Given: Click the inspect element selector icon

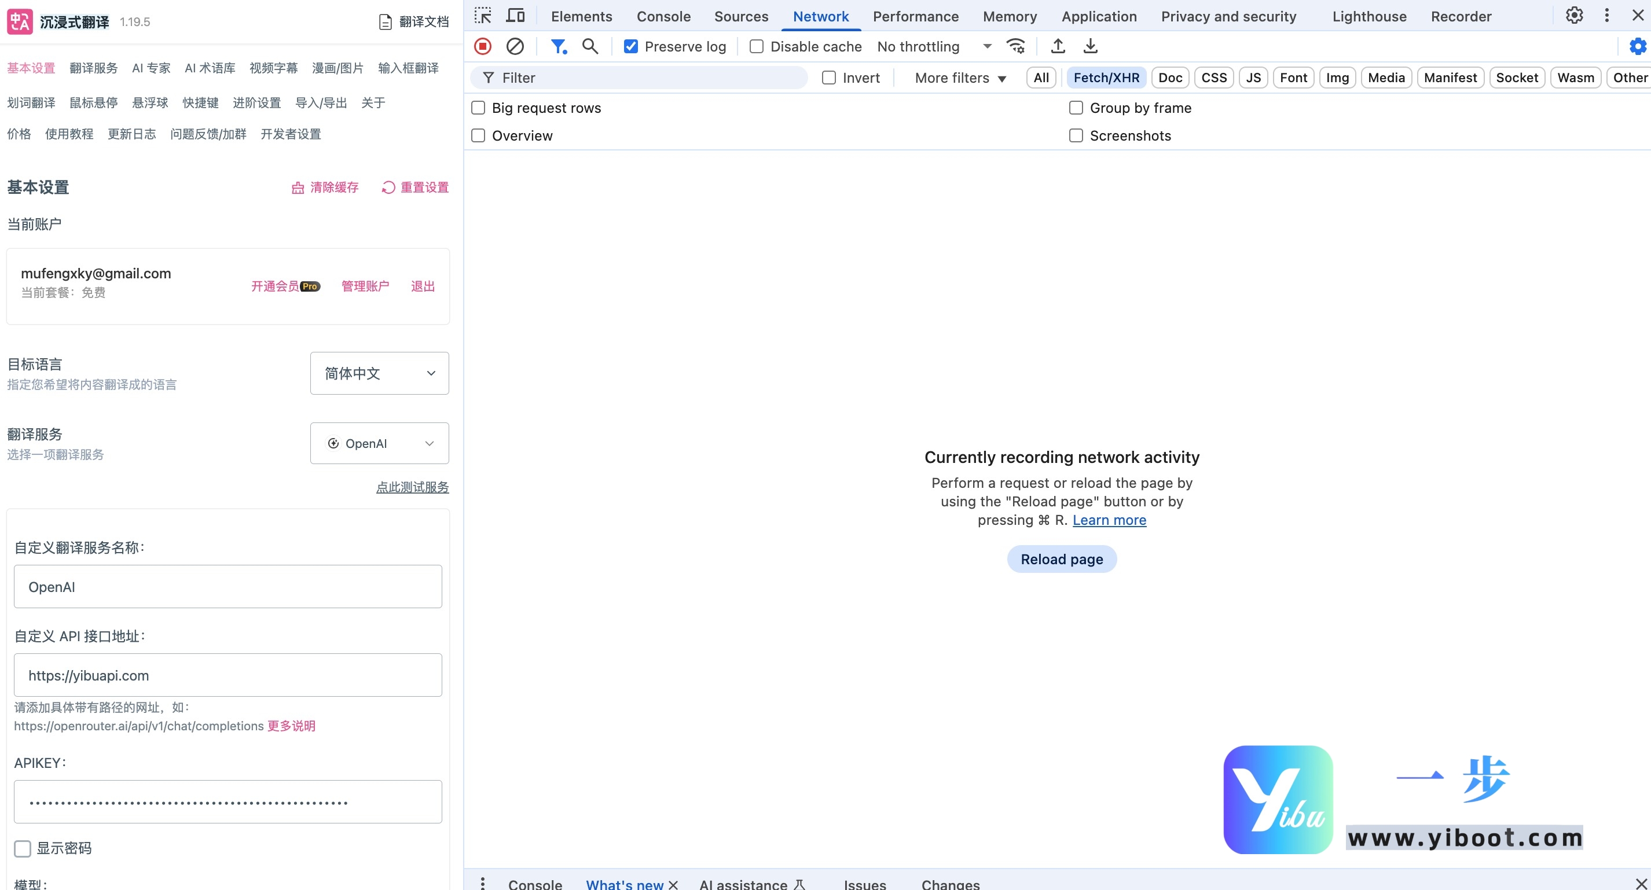Looking at the screenshot, I should point(483,16).
